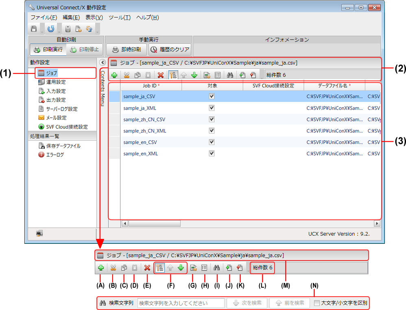Click the 履歴のクリア button
The height and width of the screenshot is (310, 406).
click(x=170, y=50)
